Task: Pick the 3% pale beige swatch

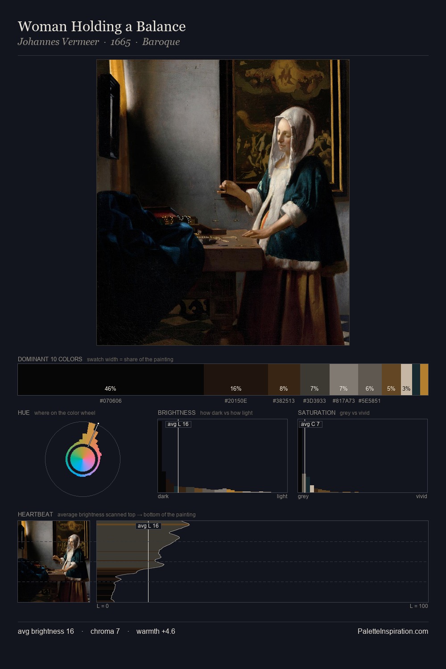Action: point(406,380)
